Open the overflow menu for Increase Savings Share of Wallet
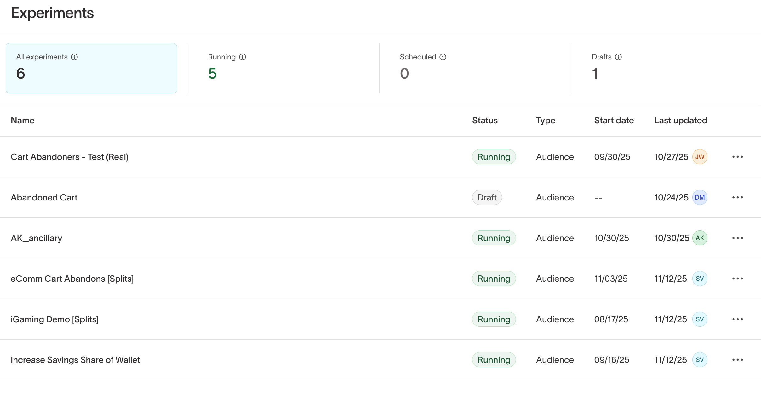Screen dimensions: 761x406 click(738, 359)
